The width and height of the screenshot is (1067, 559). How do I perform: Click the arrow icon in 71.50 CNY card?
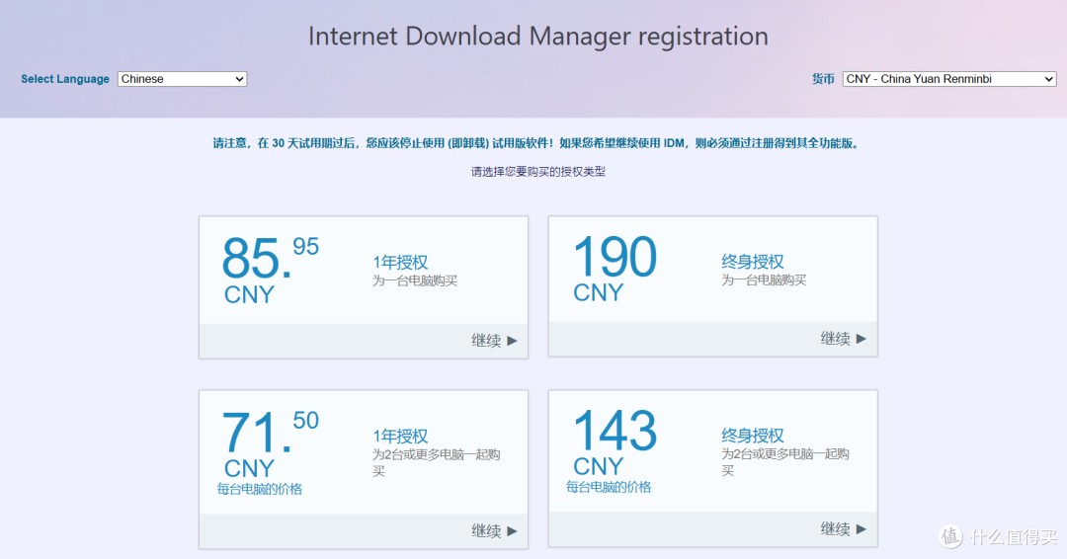[513, 531]
